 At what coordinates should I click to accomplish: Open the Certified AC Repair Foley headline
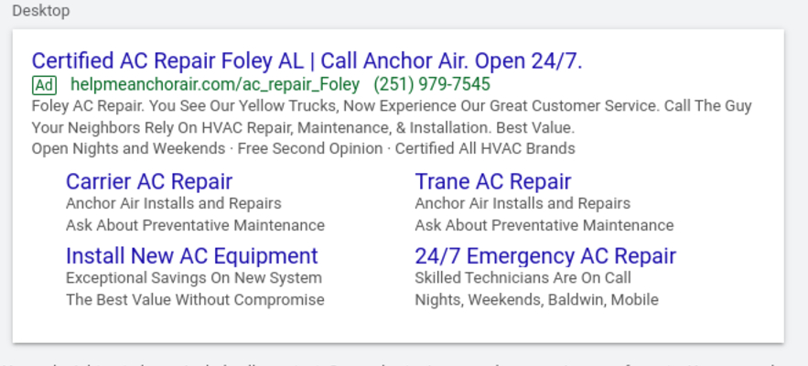coord(307,60)
